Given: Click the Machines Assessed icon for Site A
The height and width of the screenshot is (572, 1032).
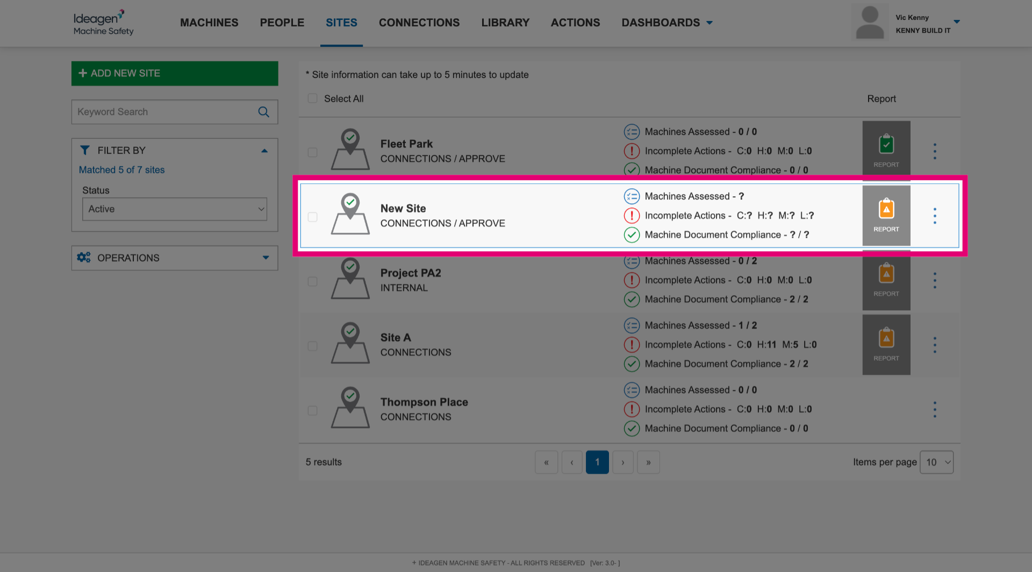Looking at the screenshot, I should point(632,325).
